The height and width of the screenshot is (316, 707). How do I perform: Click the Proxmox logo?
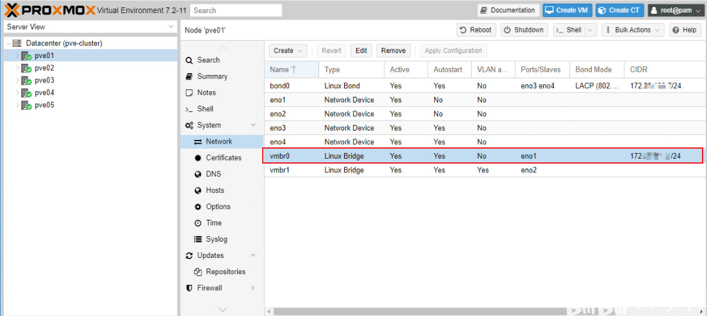coord(49,10)
